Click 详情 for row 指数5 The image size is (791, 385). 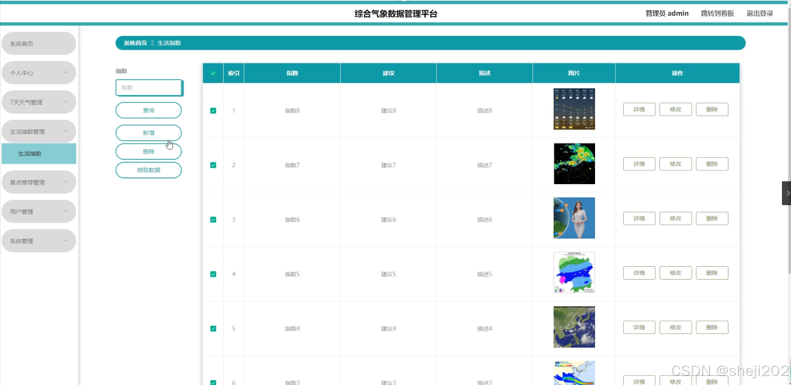[x=639, y=273]
